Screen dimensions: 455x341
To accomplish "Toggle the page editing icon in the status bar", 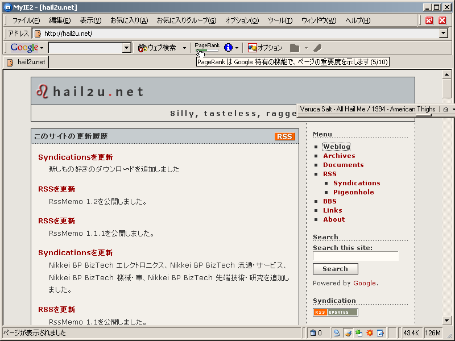I will coord(379,333).
